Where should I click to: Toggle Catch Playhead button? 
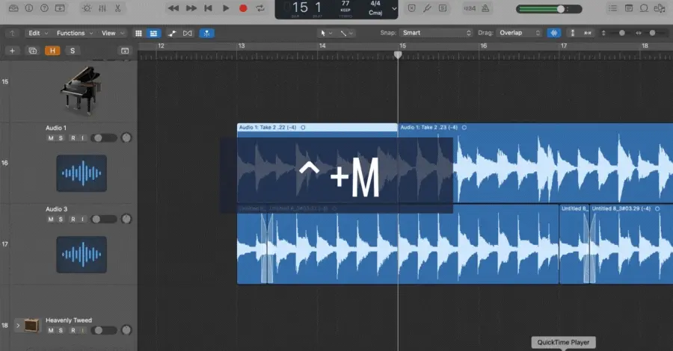[206, 33]
